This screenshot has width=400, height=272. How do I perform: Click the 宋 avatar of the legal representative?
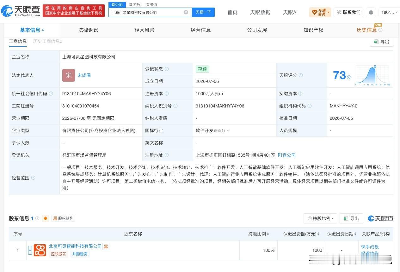69,75
